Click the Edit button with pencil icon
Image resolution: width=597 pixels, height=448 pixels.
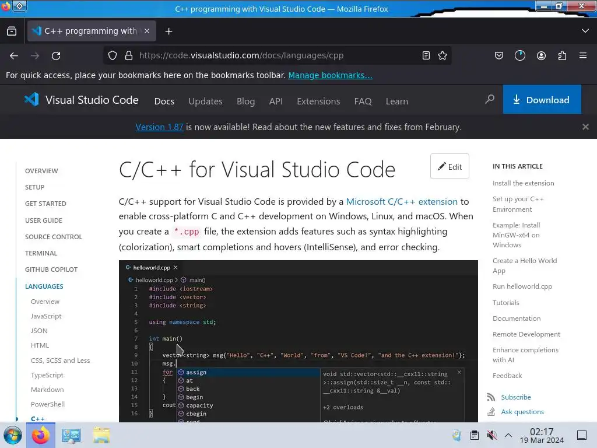449,166
